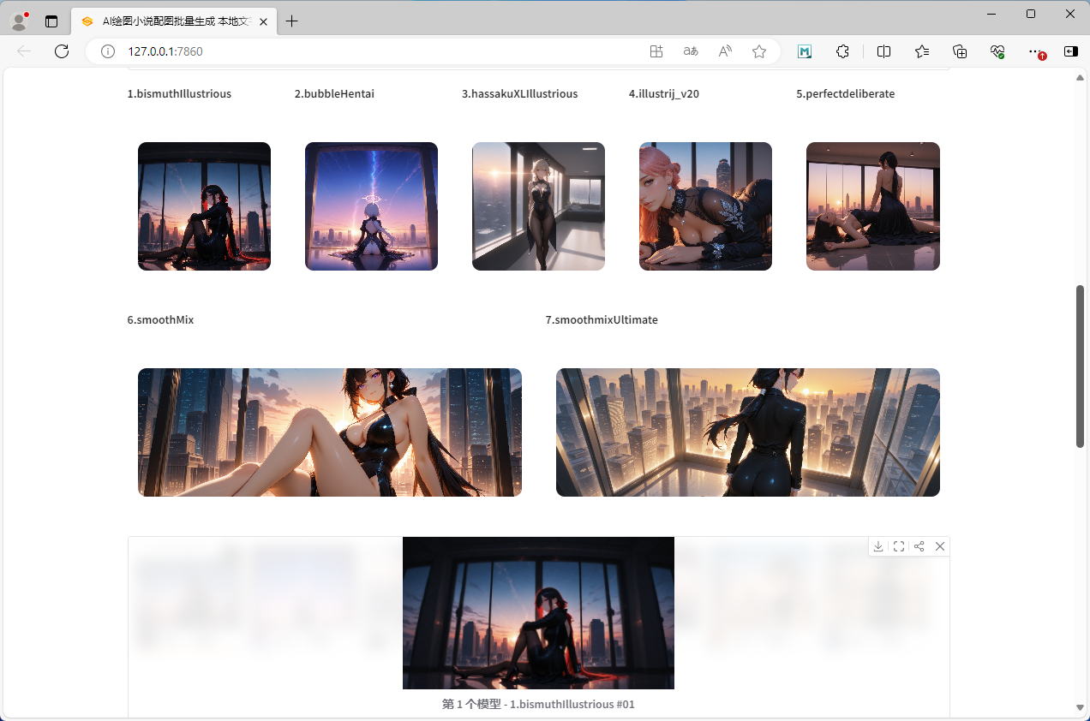Image resolution: width=1090 pixels, height=721 pixels.
Task: Refresh the current page
Action: [x=62, y=51]
